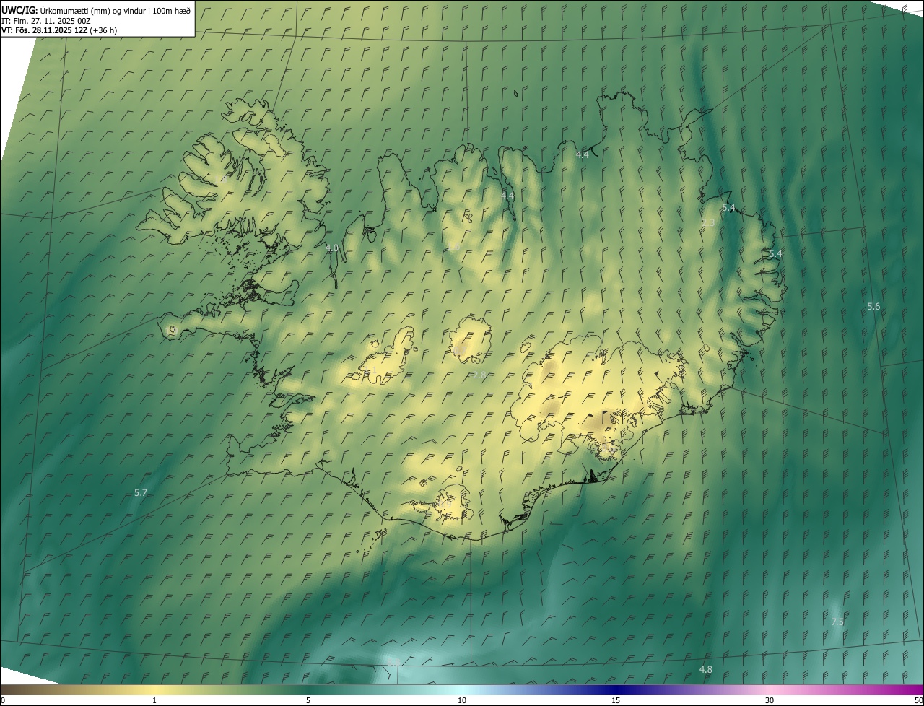Viewport: 924px width, 706px height.
Task: Click the "UWC/IG: Úrkomumætti (mm)" title line
Action: pyautogui.click(x=96, y=10)
